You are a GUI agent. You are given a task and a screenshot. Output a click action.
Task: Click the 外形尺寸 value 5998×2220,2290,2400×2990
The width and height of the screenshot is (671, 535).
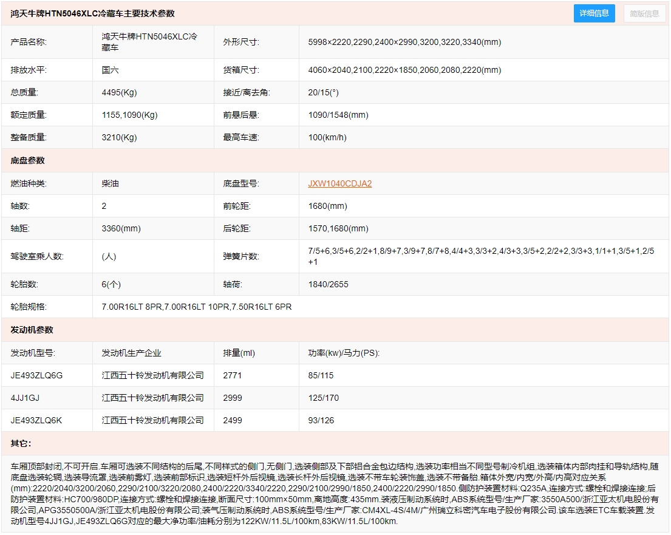tap(404, 42)
